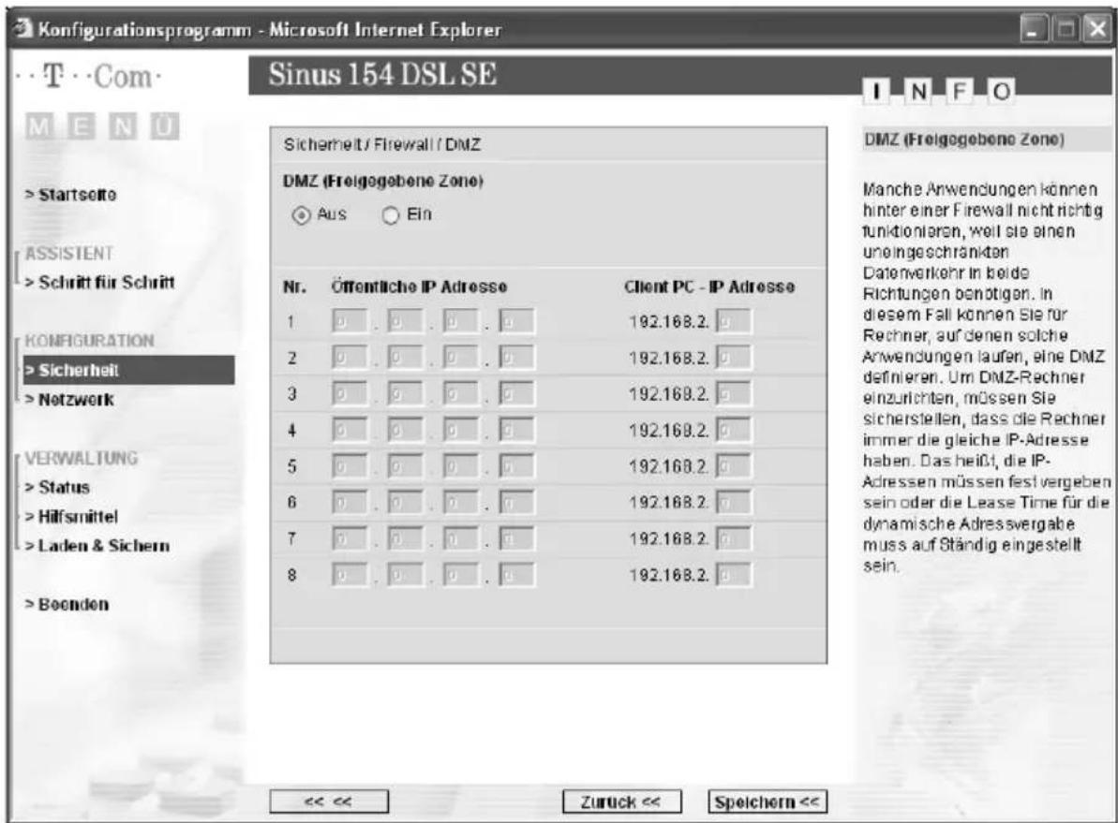Select the Ein radio button for DMZ
1118x823 pixels.
pyautogui.click(x=390, y=215)
